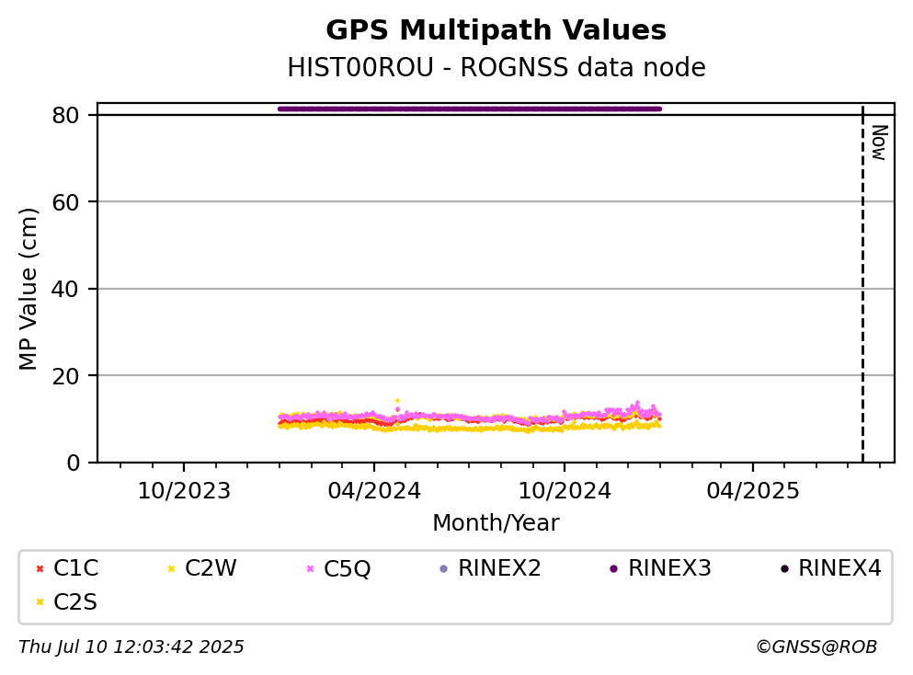Click the timestamp Thu Jul 10 12:03:42 2025

click(x=131, y=647)
